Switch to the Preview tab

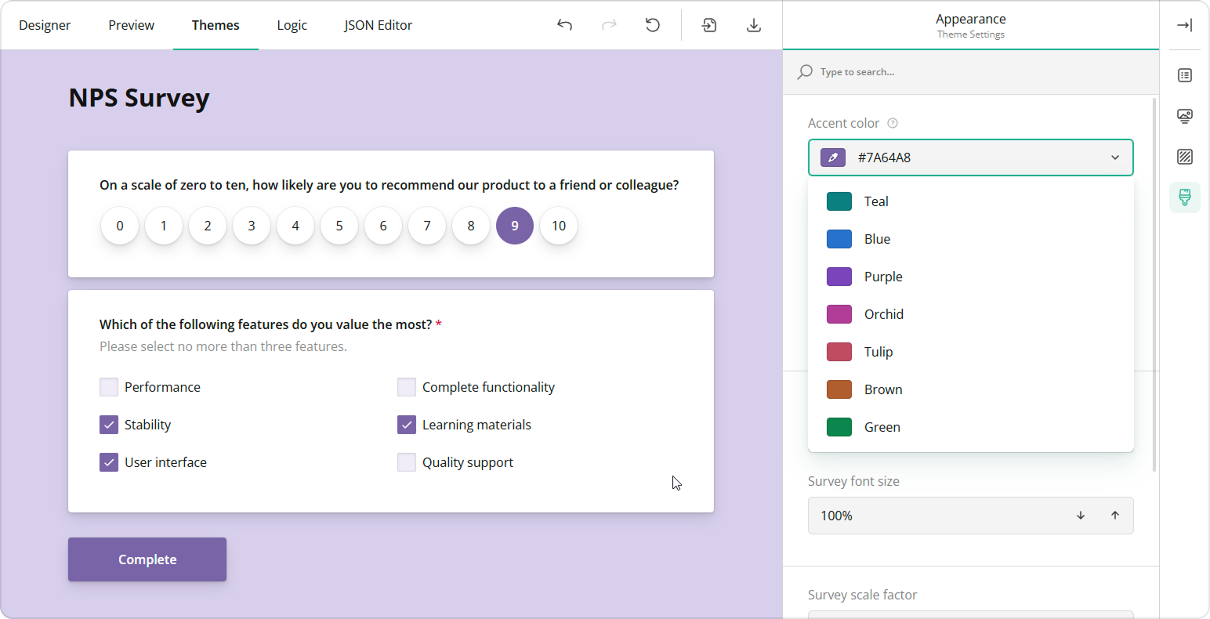pos(131,24)
